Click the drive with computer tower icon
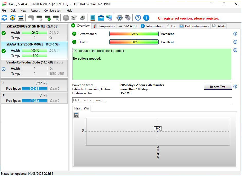This screenshot has height=176, width=242. [x=82, y=18]
